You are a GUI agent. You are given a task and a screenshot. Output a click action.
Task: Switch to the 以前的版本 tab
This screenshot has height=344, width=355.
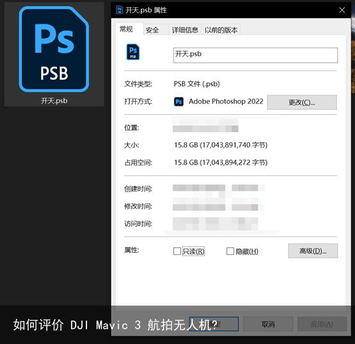[x=221, y=30]
